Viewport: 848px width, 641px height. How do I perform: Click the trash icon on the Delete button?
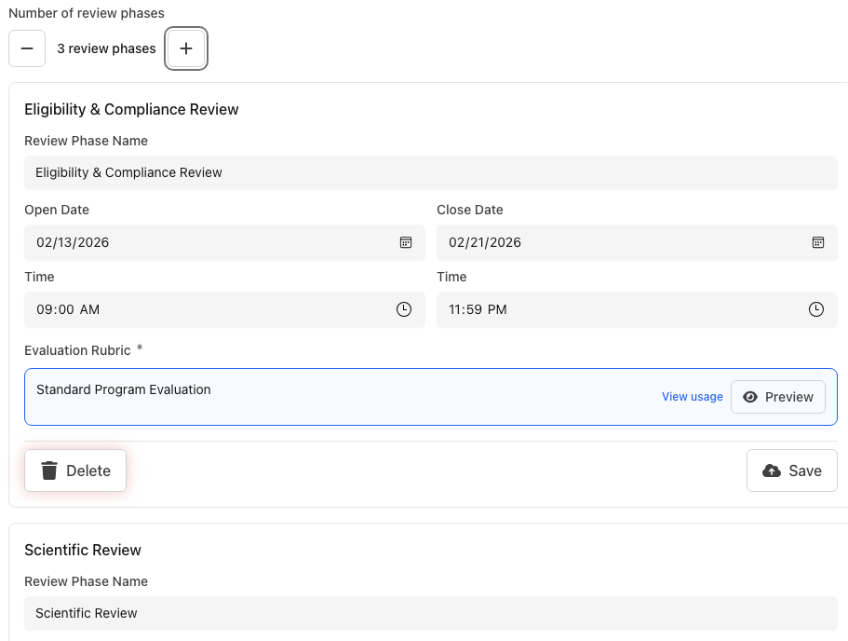click(48, 471)
